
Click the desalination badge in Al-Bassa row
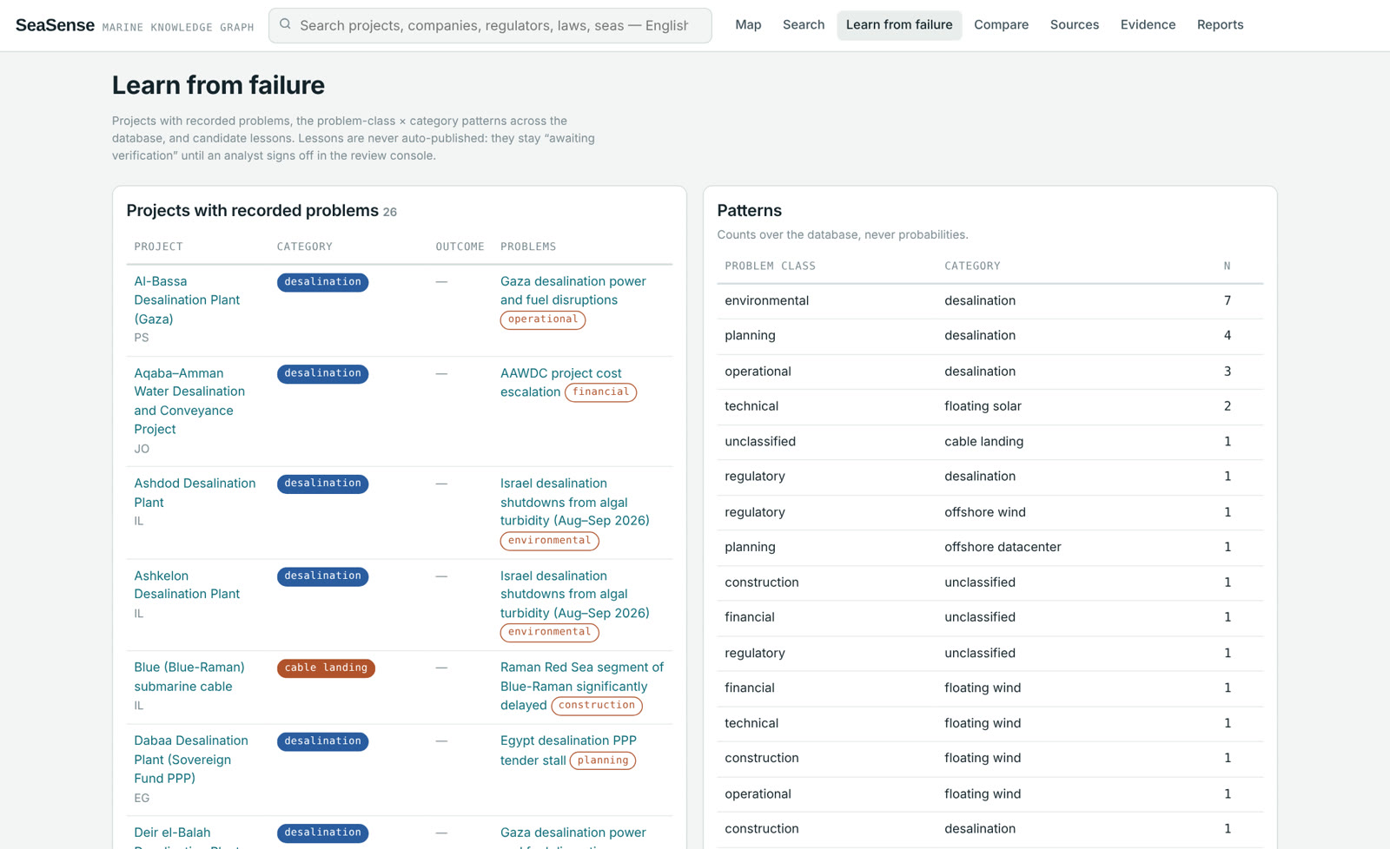click(322, 281)
